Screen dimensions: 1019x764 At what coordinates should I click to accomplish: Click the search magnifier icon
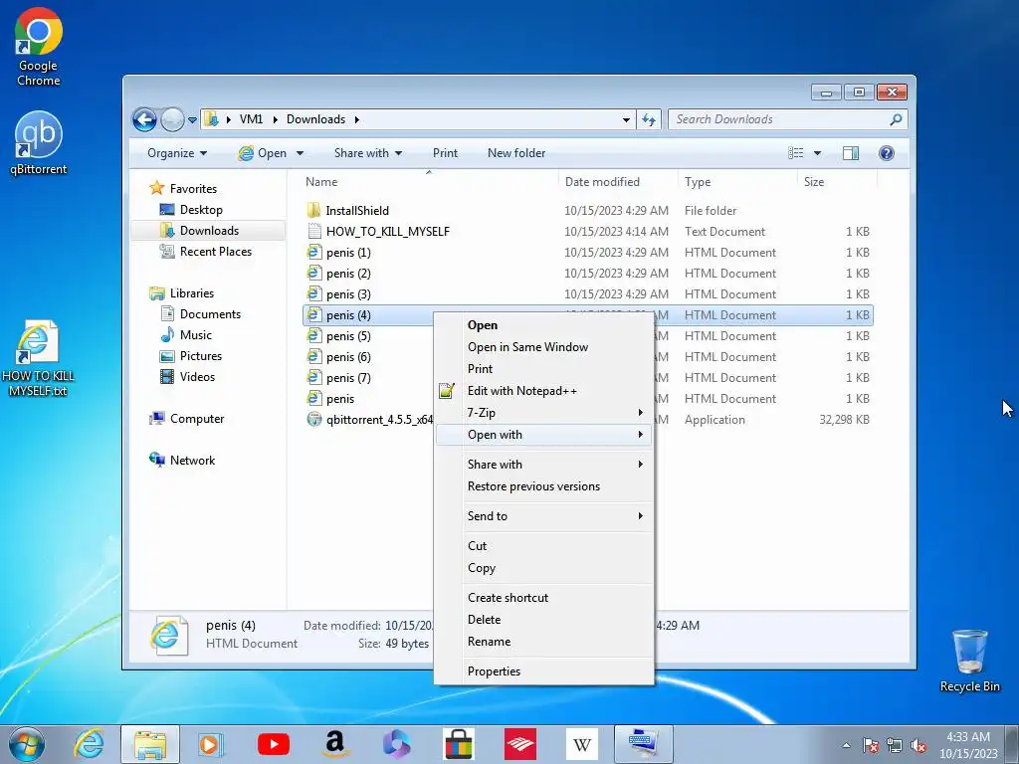tap(897, 119)
